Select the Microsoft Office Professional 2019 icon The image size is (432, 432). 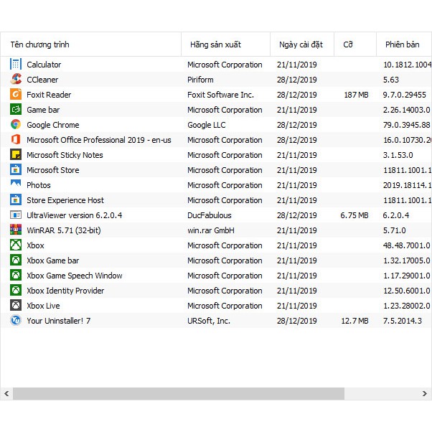(16, 140)
